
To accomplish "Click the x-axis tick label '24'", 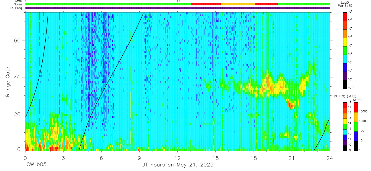I will pyautogui.click(x=330, y=158).
